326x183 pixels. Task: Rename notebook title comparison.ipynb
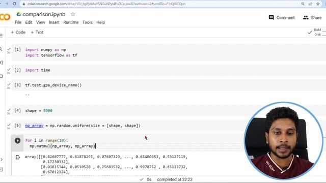pyautogui.click(x=44, y=14)
